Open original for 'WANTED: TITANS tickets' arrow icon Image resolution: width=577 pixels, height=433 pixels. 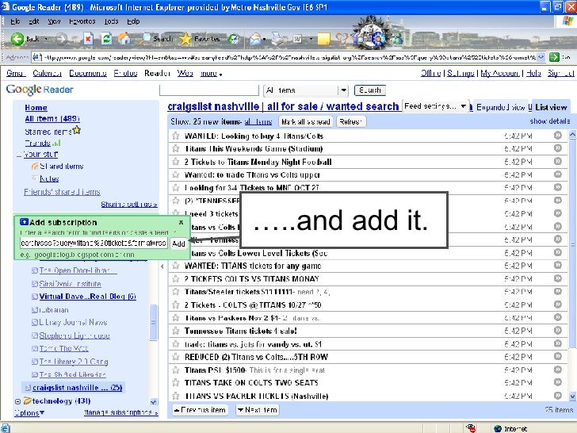558,265
